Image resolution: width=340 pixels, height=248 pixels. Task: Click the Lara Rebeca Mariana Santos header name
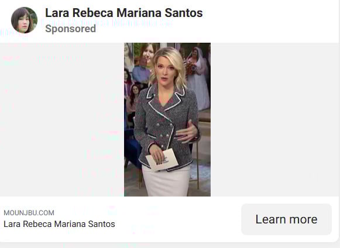(124, 13)
